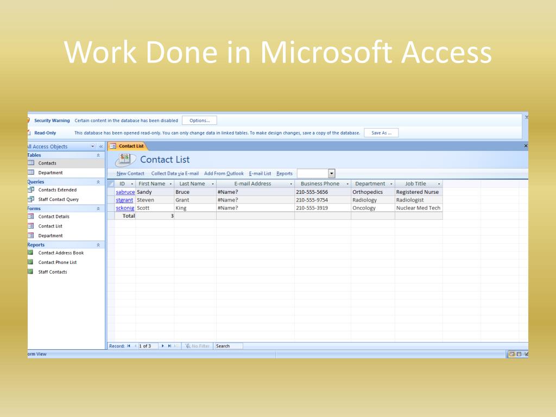
Task: Open the First Name column filter dropdown
Action: pyautogui.click(x=170, y=184)
